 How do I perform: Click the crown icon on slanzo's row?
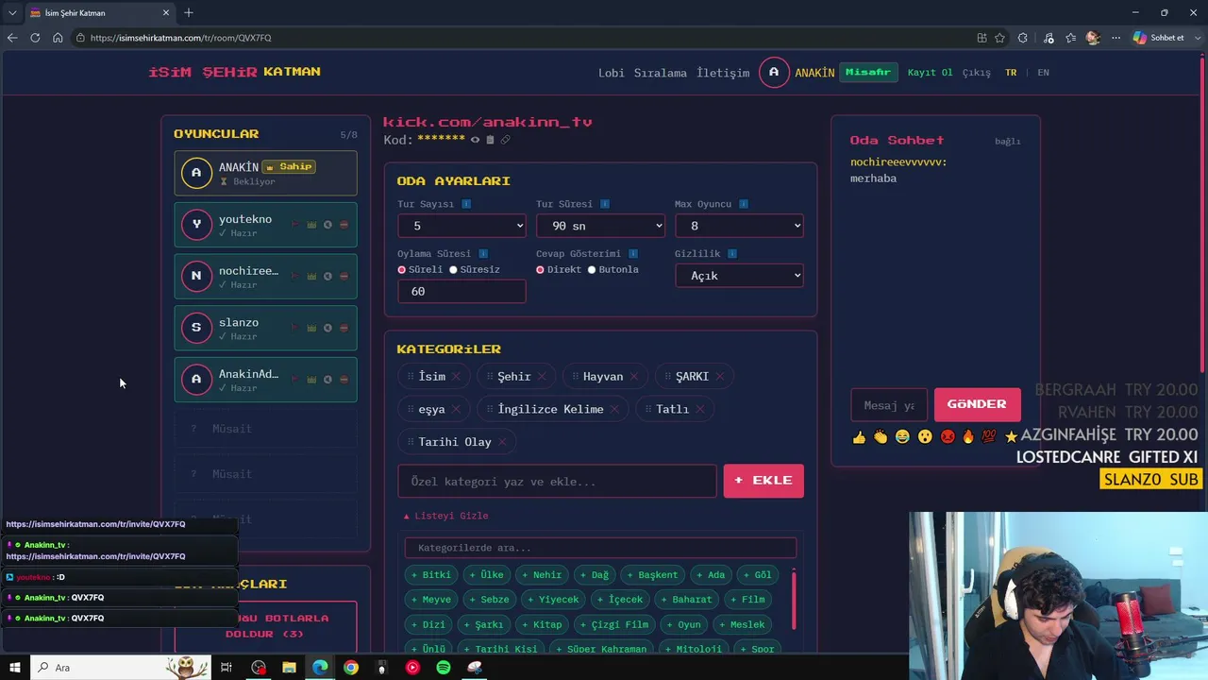click(311, 328)
